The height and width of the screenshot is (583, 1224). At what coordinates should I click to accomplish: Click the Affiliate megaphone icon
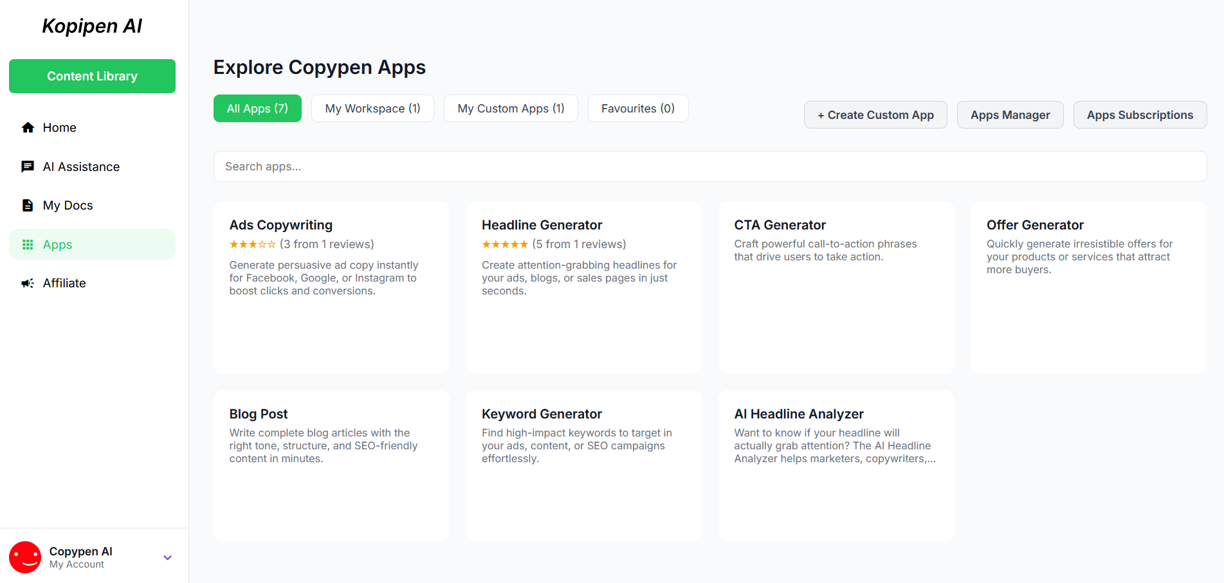(x=28, y=283)
